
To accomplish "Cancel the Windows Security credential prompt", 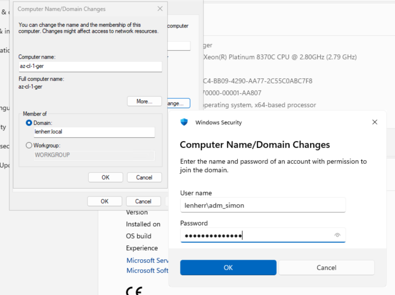I will pyautogui.click(x=326, y=268).
